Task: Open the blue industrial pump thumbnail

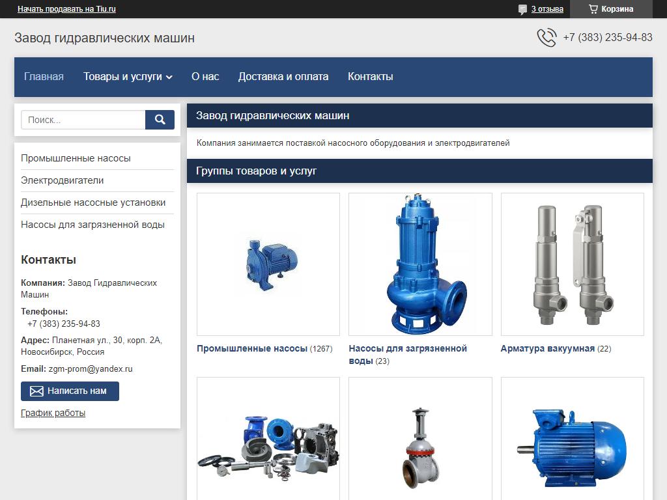Action: click(x=268, y=264)
